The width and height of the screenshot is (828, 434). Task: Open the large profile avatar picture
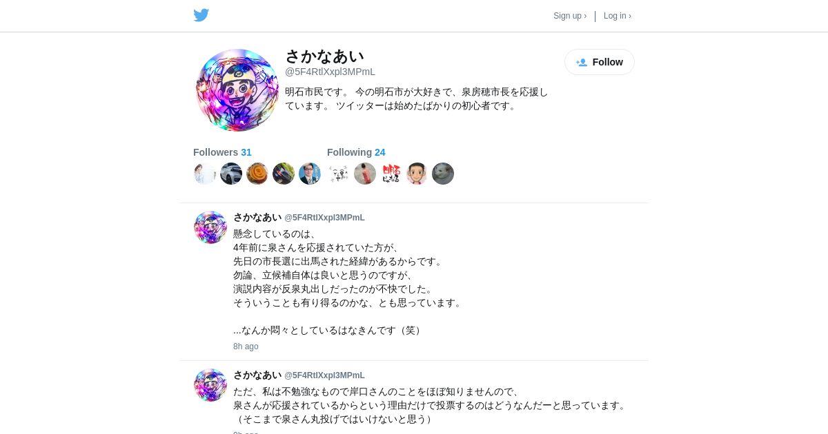[237, 90]
